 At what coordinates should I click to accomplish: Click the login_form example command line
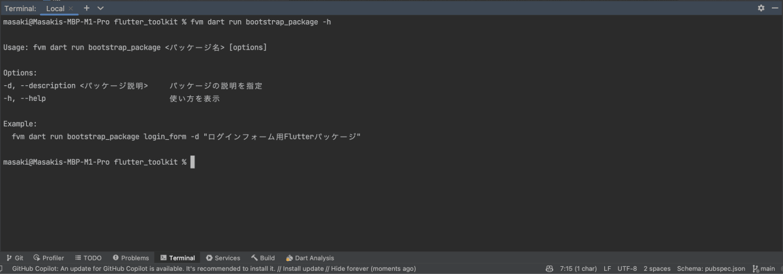[x=186, y=137]
